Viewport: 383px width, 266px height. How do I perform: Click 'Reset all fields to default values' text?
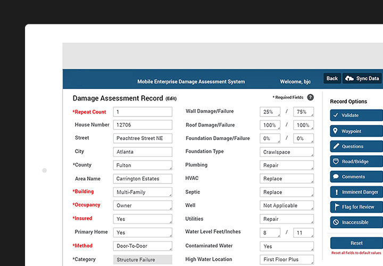tap(356, 253)
